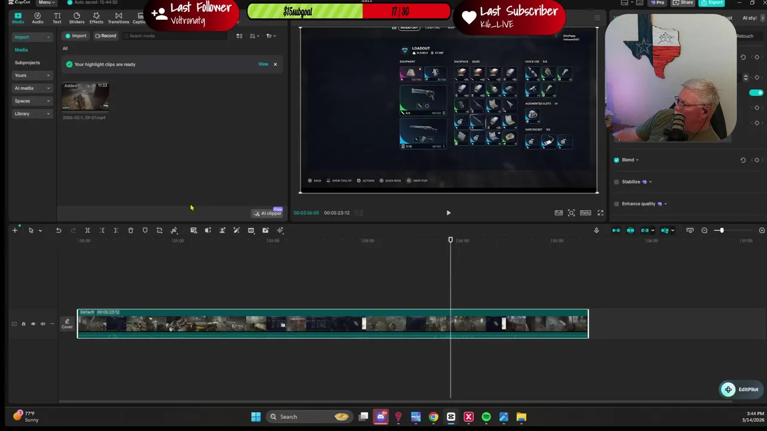Screen dimensions: 767x431
Task: Reset Blend settings with circular arrow
Action: [743, 160]
